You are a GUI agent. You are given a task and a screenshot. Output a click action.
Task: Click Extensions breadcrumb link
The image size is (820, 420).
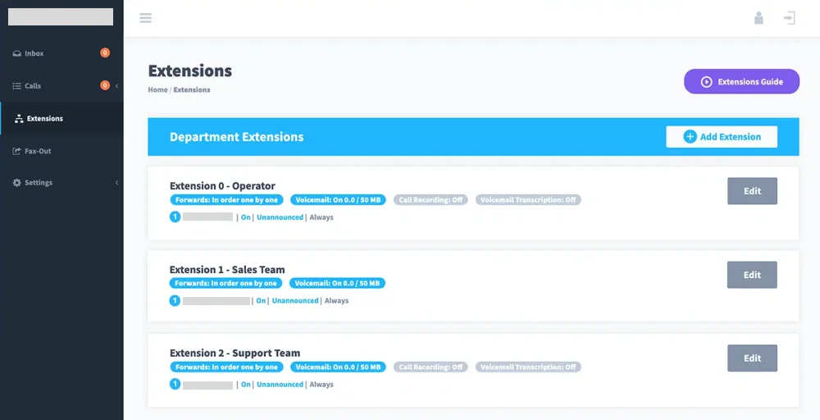(192, 90)
